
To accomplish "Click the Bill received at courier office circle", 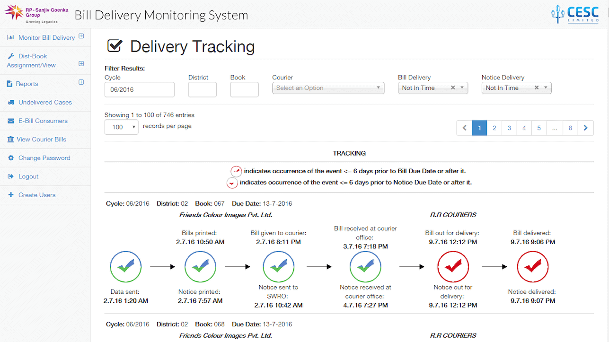I will pyautogui.click(x=365, y=267).
